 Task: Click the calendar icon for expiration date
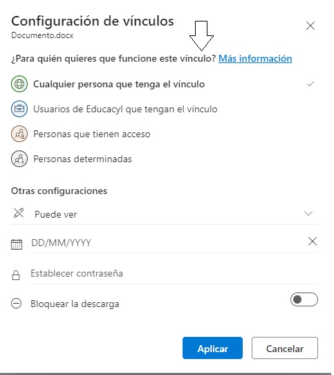(17, 244)
